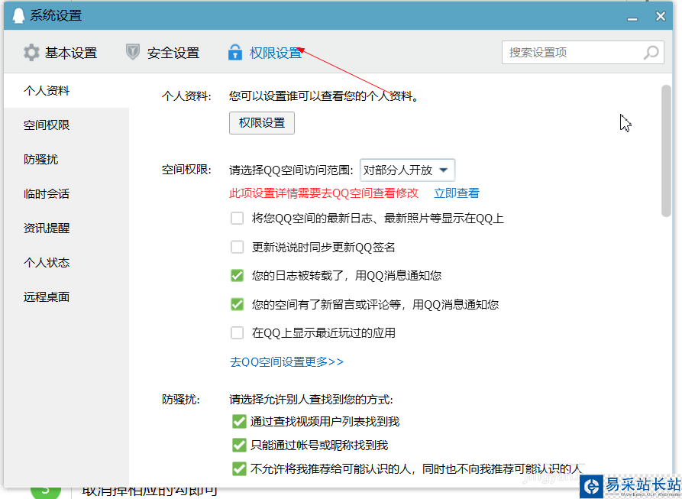Open 防骚扰 in the sidebar
The width and height of the screenshot is (682, 499).
[x=66, y=159]
